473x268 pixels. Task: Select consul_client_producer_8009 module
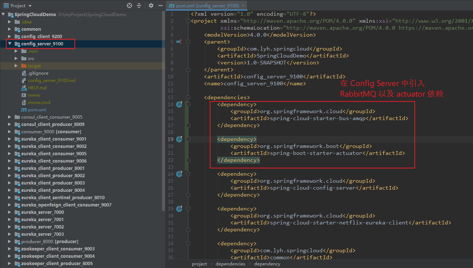(53, 124)
